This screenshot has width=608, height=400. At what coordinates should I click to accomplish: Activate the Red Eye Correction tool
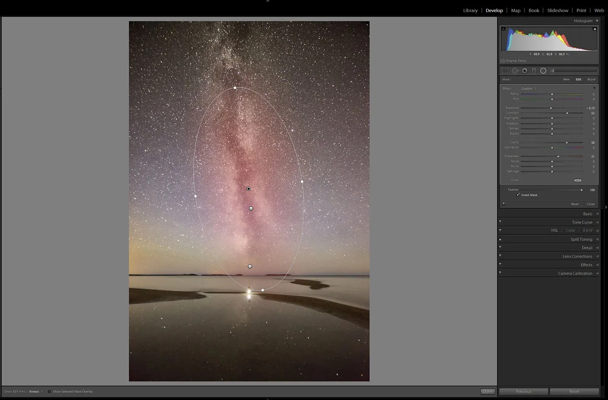525,71
